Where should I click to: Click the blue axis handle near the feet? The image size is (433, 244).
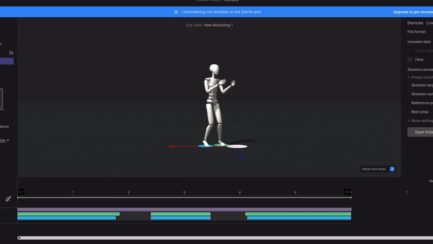pos(242,158)
